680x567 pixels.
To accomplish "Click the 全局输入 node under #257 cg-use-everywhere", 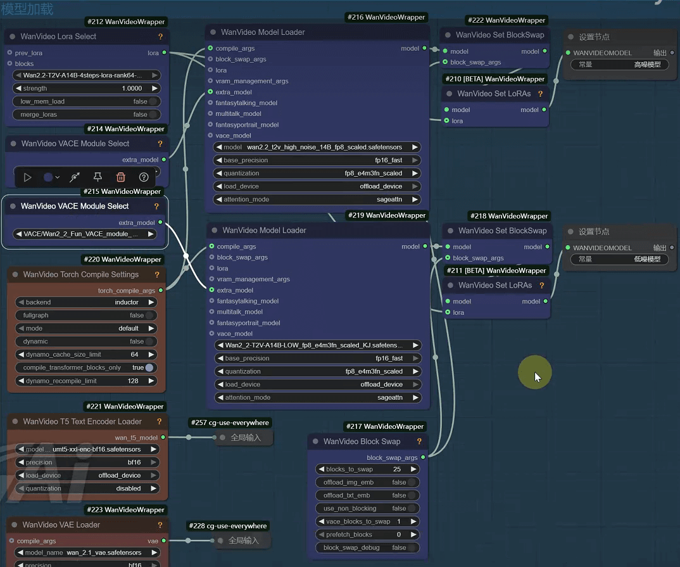I will [244, 438].
